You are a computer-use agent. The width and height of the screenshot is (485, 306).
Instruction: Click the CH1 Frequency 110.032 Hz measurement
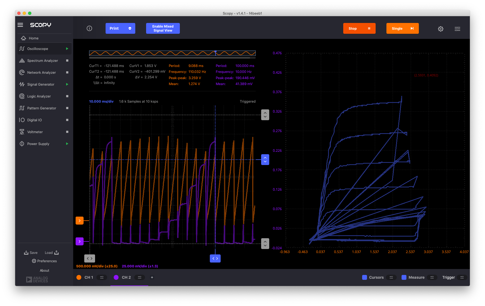(x=187, y=72)
